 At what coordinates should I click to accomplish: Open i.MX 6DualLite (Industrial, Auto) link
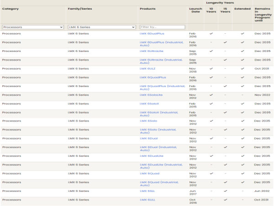pos(161,166)
